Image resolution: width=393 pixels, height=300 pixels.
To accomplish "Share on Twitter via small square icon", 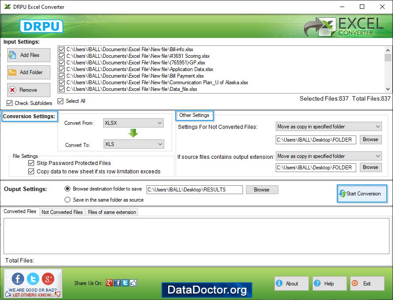I will (125, 283).
